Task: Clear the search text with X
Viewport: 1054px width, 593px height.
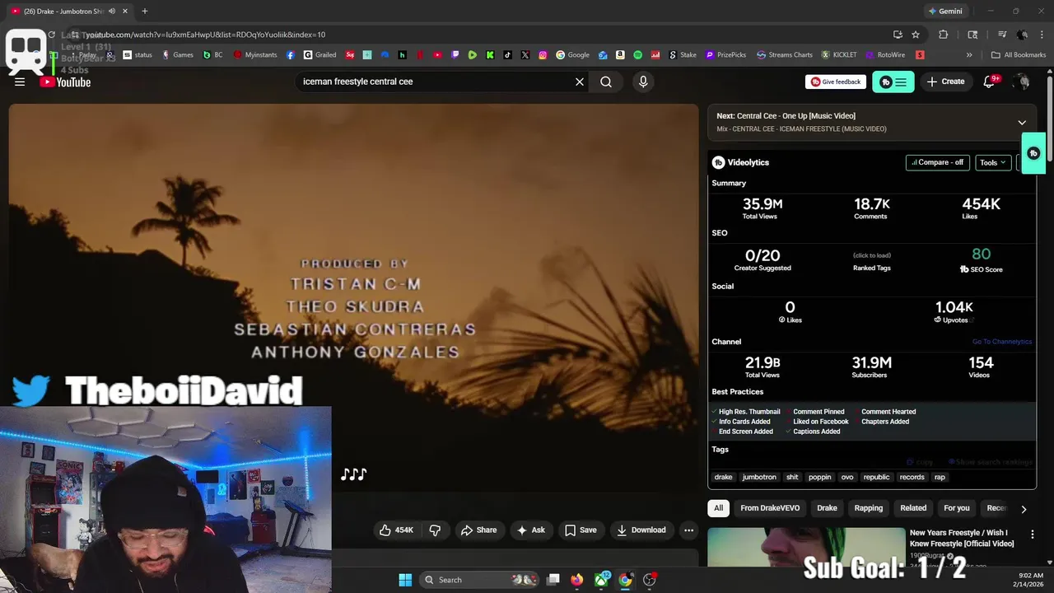Action: pyautogui.click(x=580, y=82)
